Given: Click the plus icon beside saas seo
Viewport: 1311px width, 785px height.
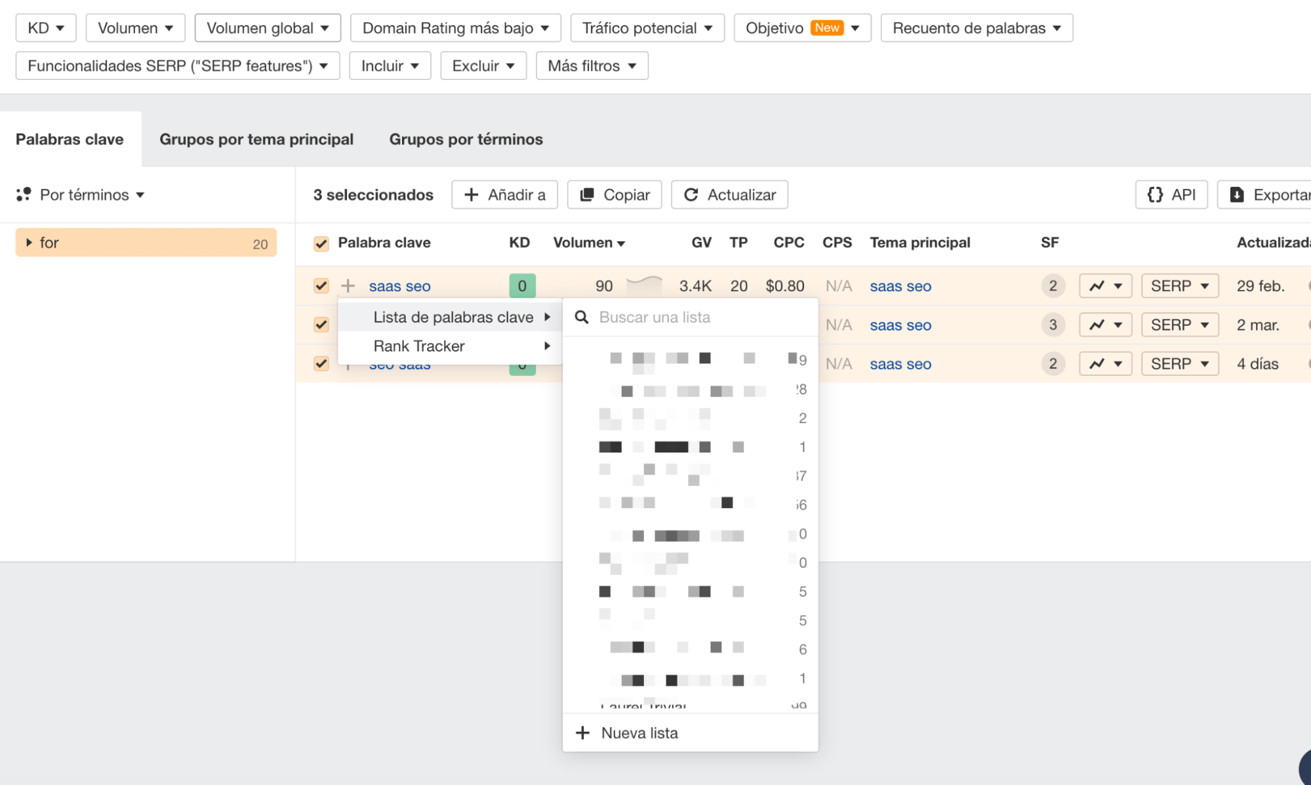Looking at the screenshot, I should [x=348, y=286].
